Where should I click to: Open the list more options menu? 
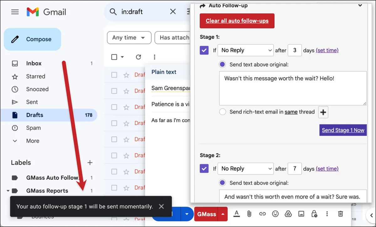tap(154, 57)
